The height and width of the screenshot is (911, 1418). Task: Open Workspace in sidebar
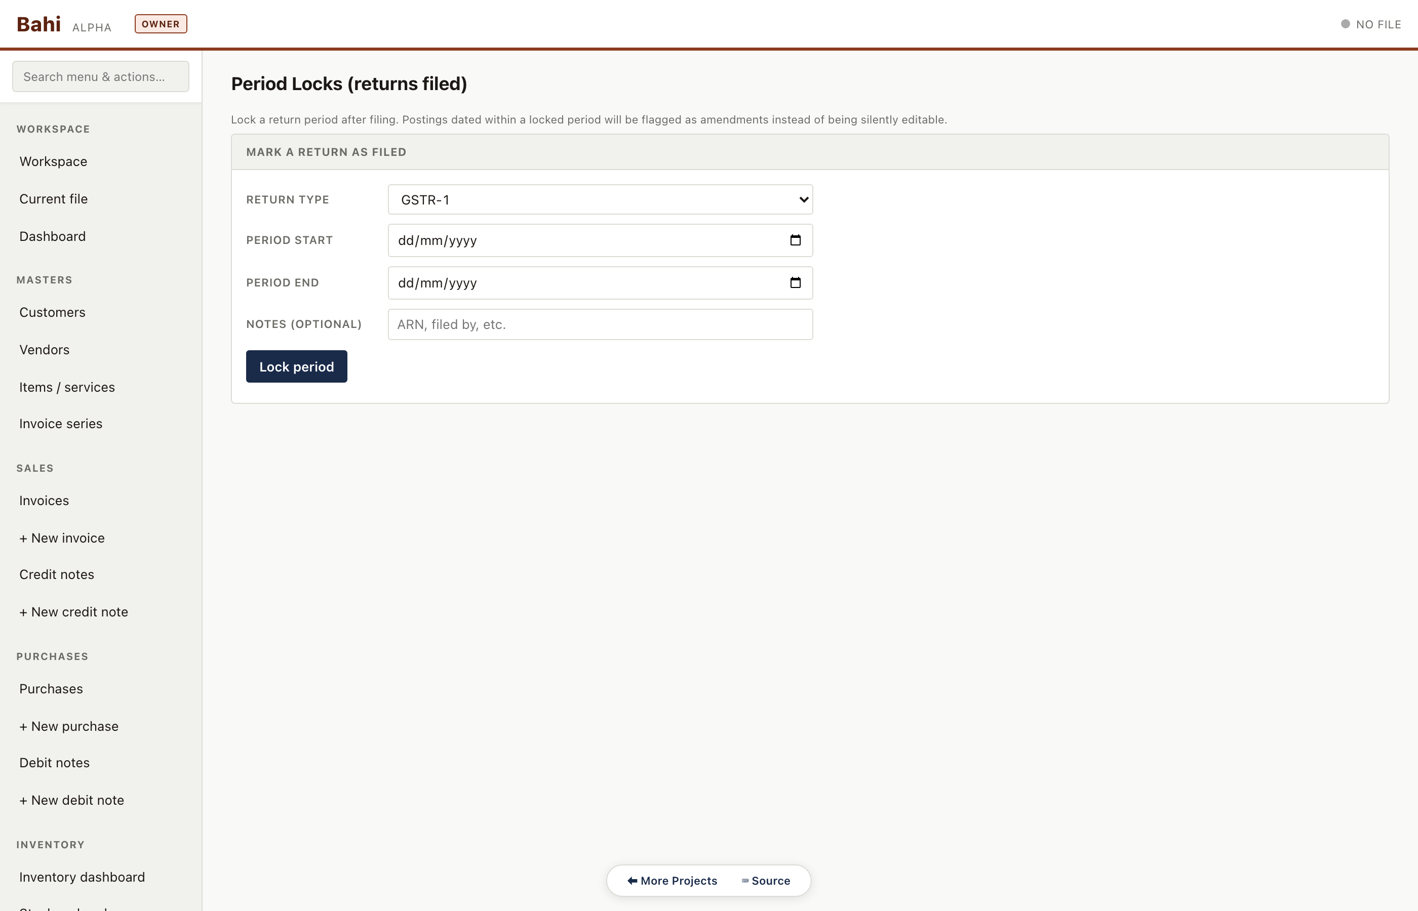coord(53,161)
